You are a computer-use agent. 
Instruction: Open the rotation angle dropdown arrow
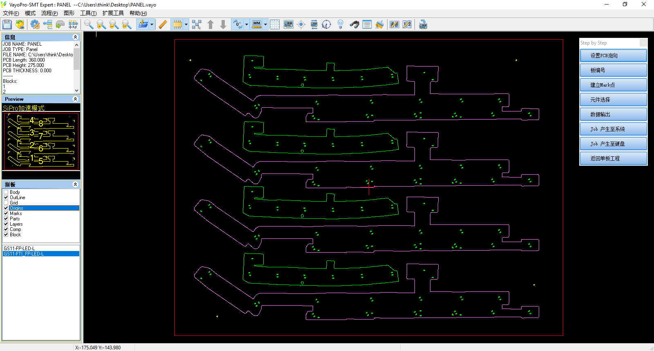tap(246, 24)
